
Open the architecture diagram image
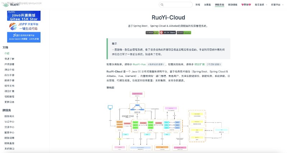click(x=168, y=121)
